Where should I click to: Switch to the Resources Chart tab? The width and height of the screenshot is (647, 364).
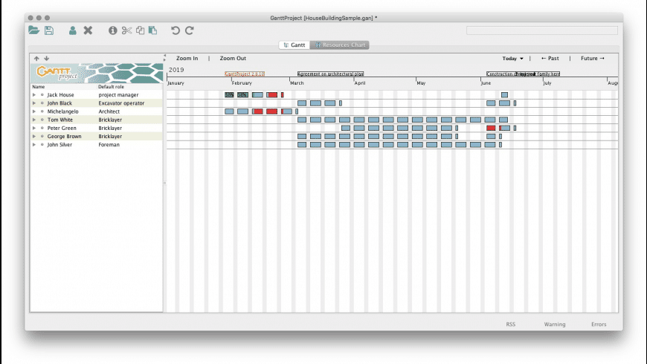(340, 45)
